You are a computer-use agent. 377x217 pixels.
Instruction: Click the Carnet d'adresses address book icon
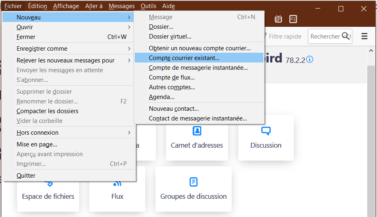[197, 131]
